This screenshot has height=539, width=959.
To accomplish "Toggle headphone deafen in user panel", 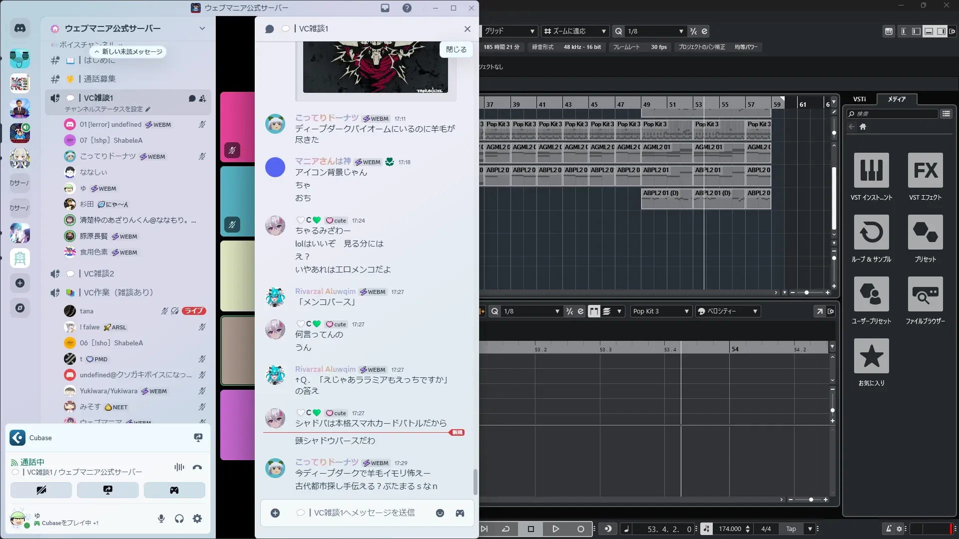I will point(179,519).
